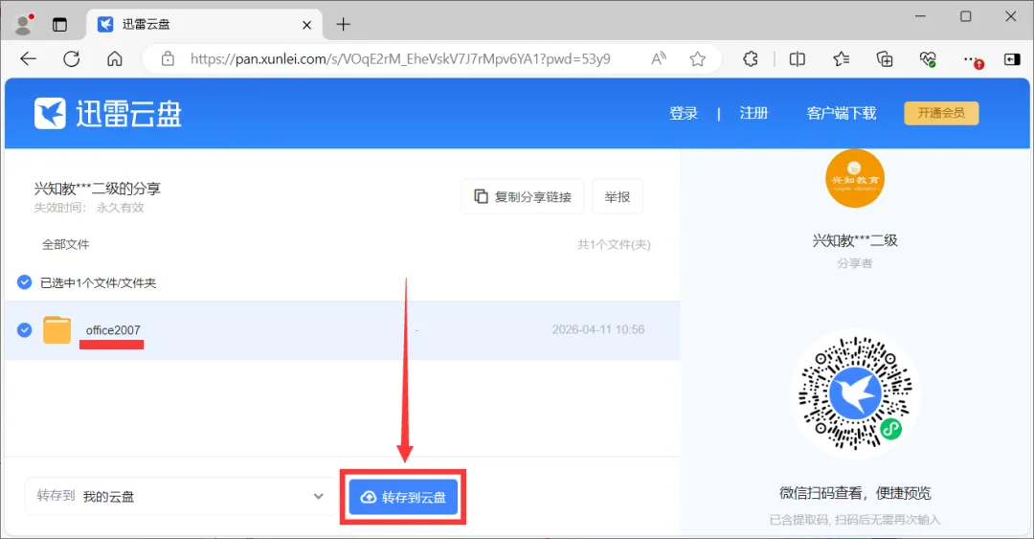Click the 举报 report button
1034x539 pixels.
coord(618,196)
